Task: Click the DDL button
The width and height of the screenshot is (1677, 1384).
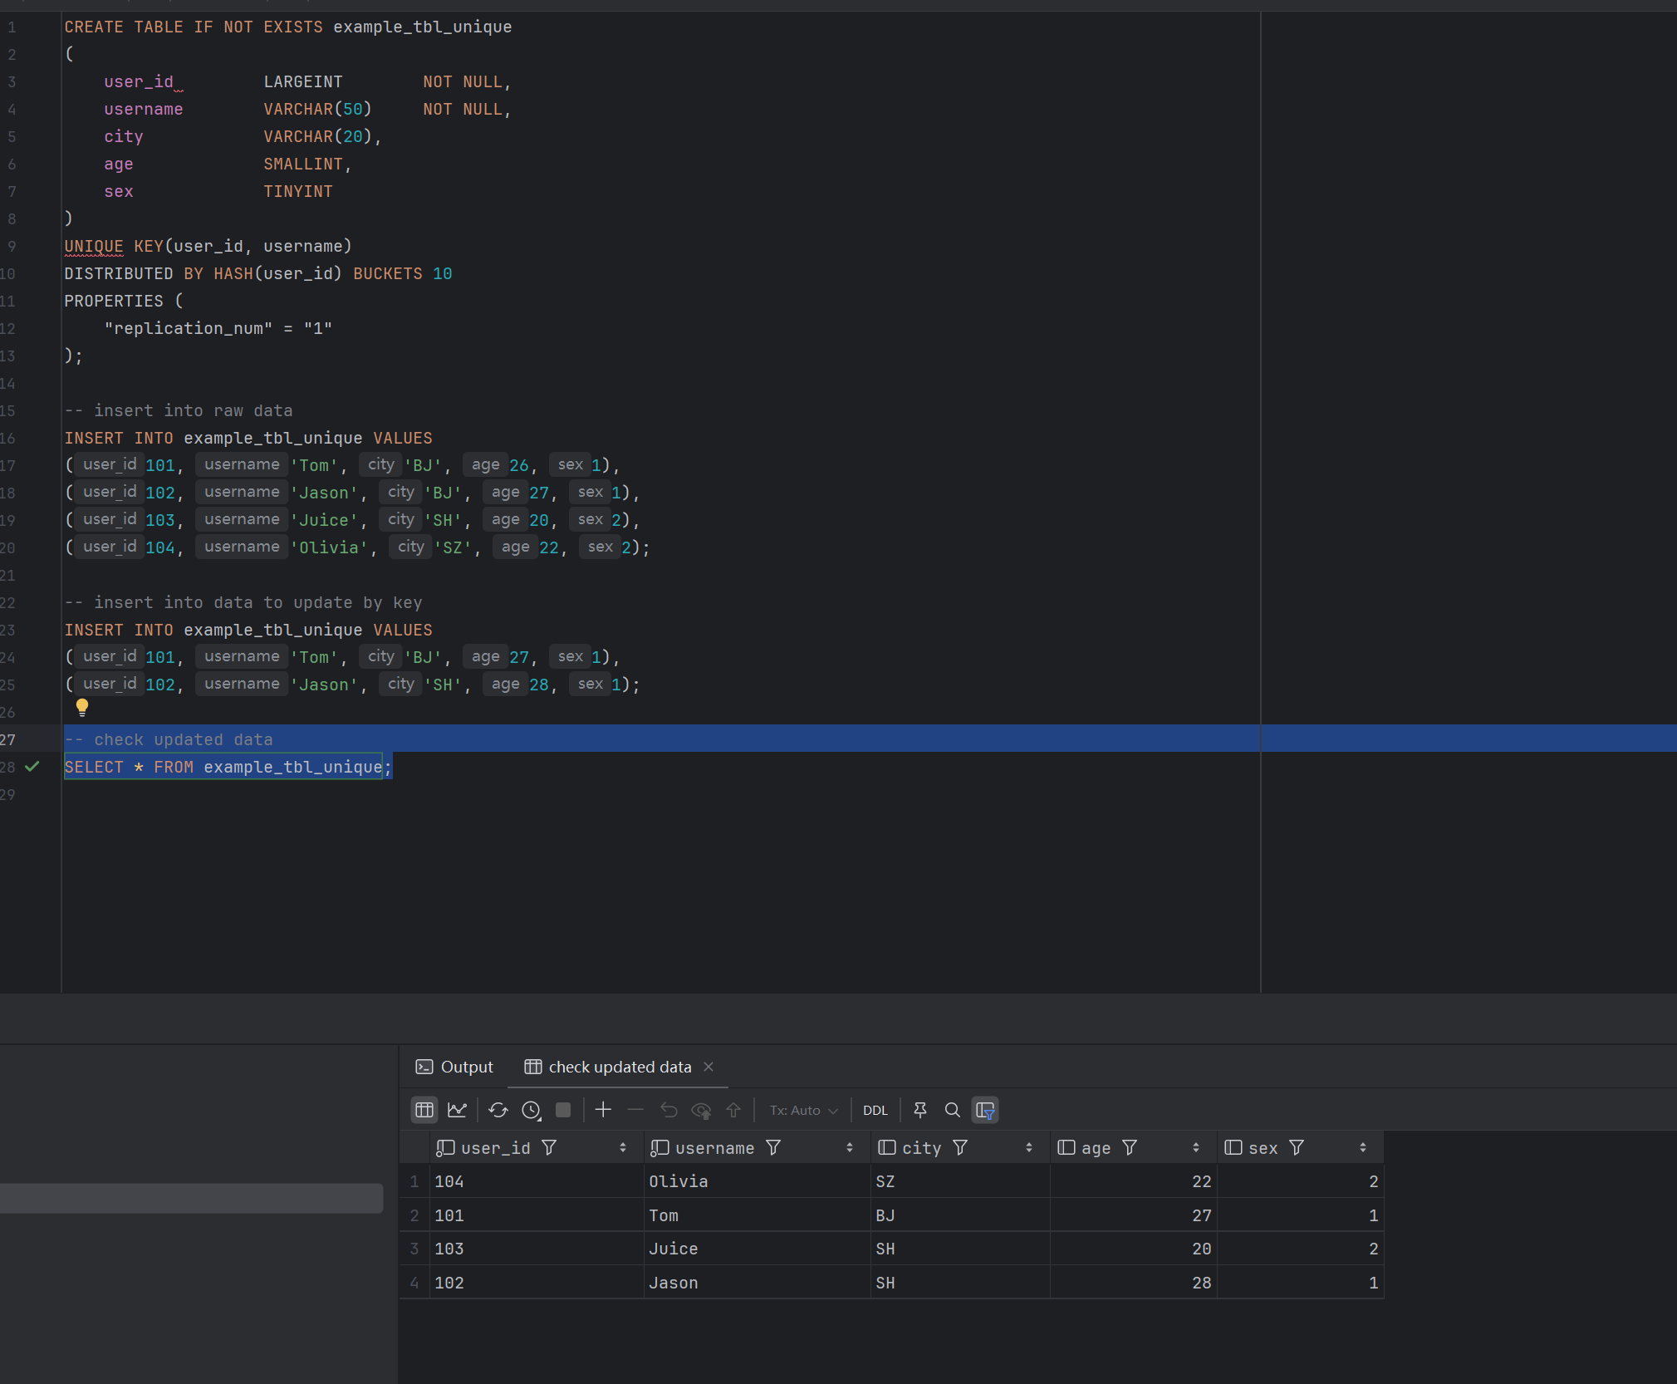Action: tap(875, 1110)
